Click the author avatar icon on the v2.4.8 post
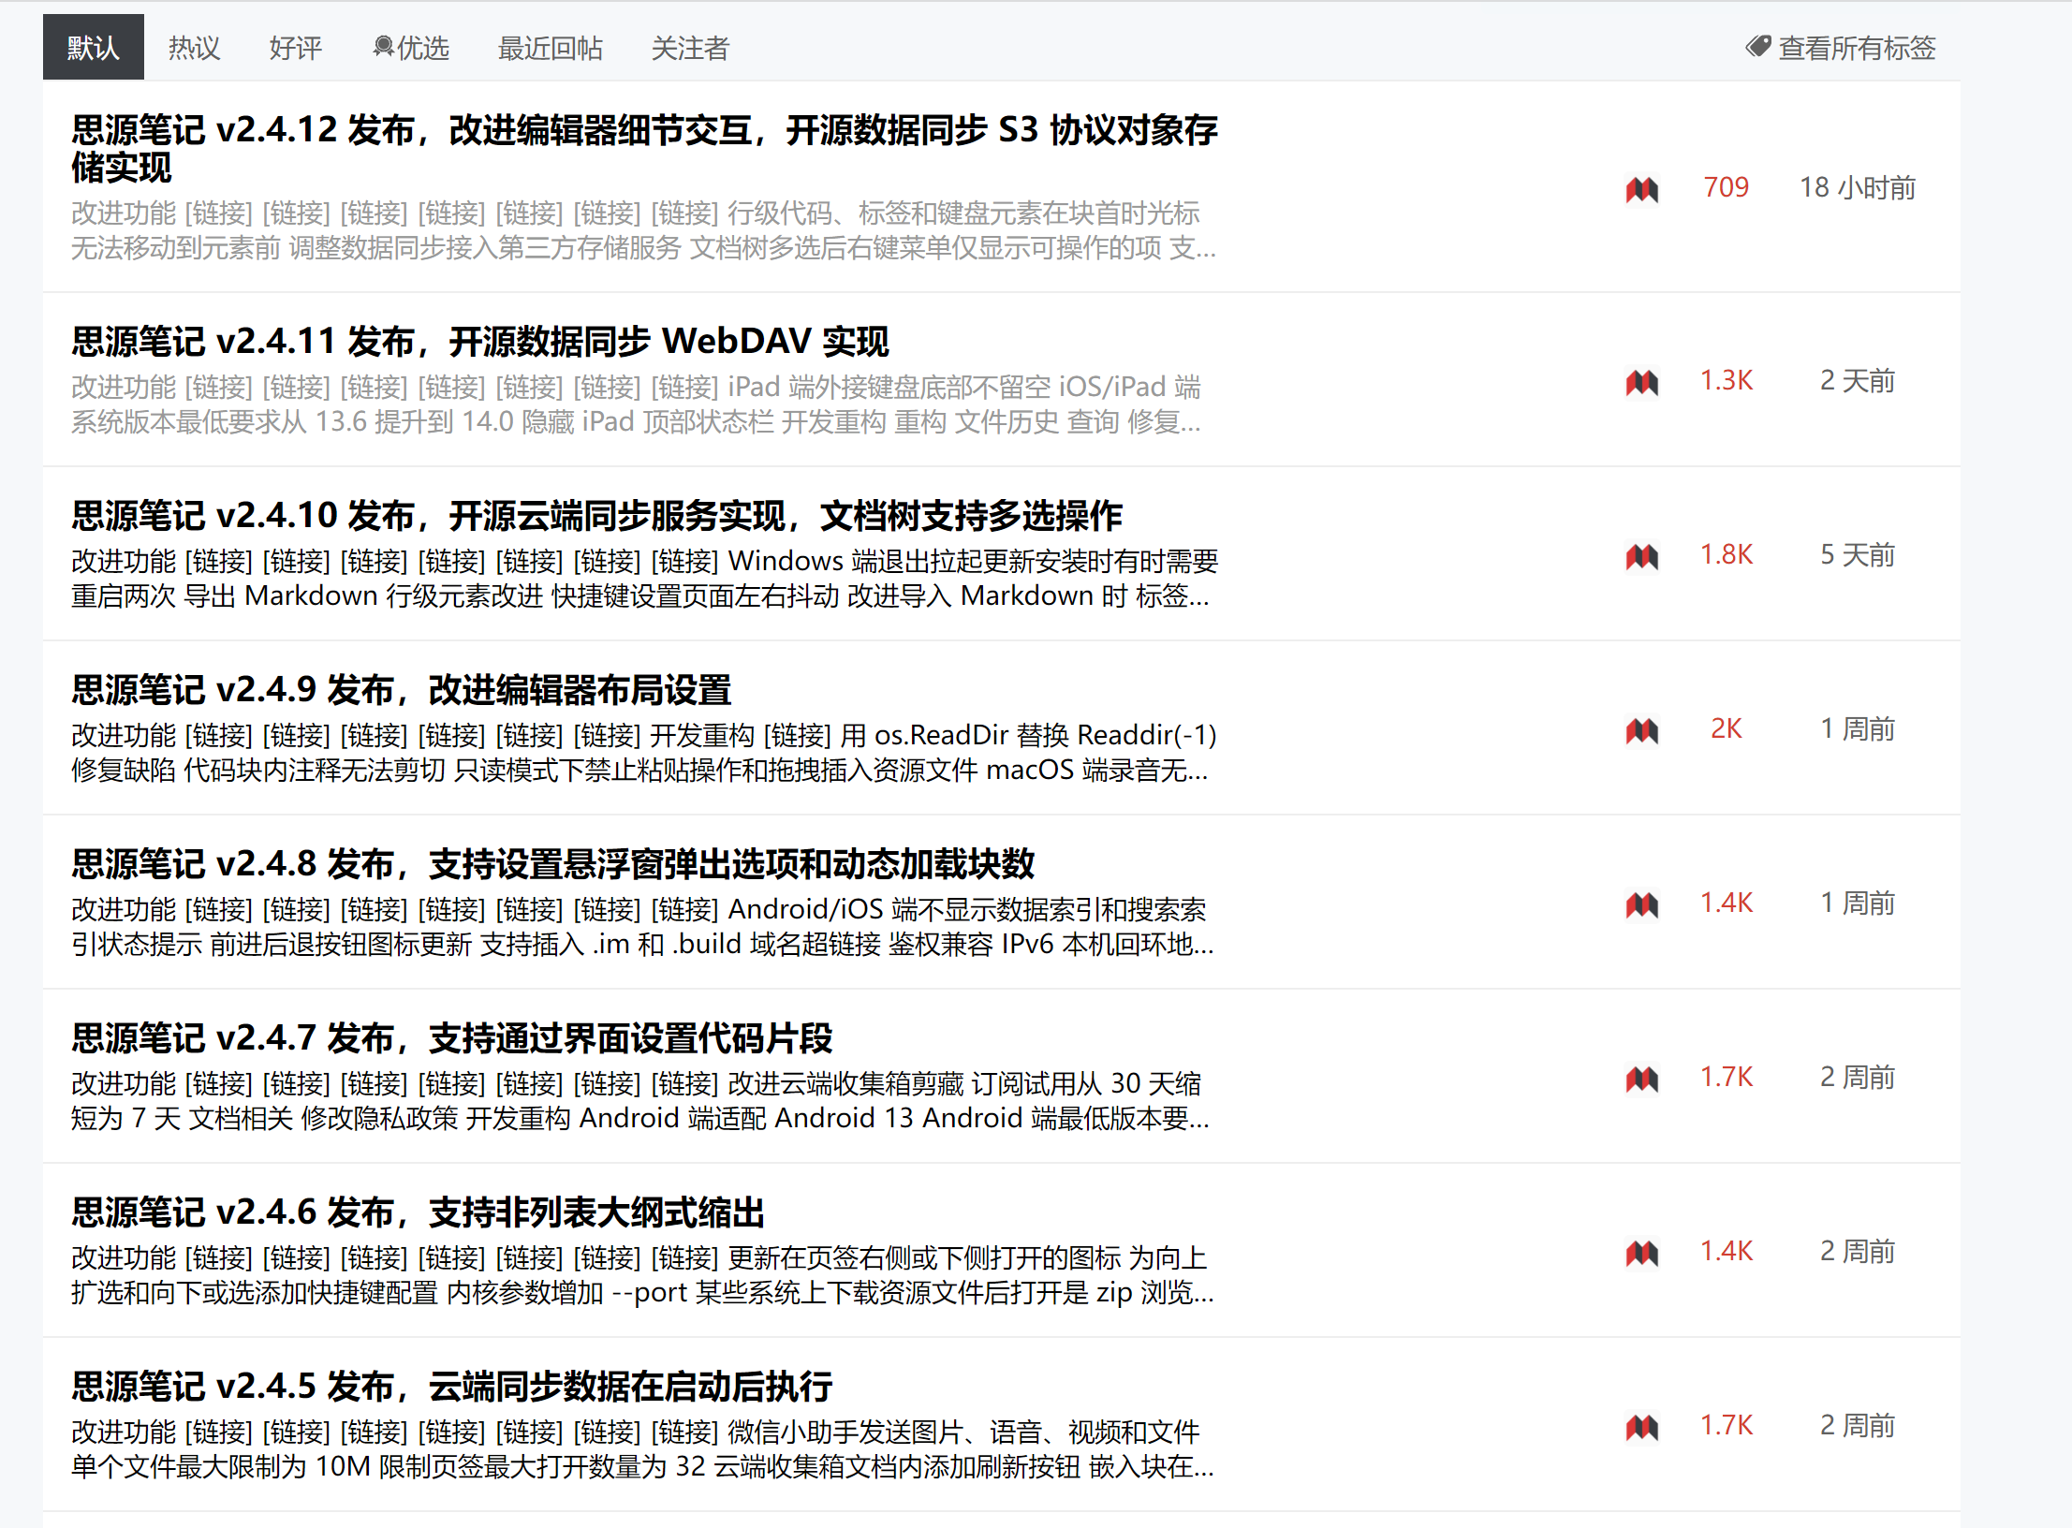2072x1528 pixels. (x=1642, y=904)
